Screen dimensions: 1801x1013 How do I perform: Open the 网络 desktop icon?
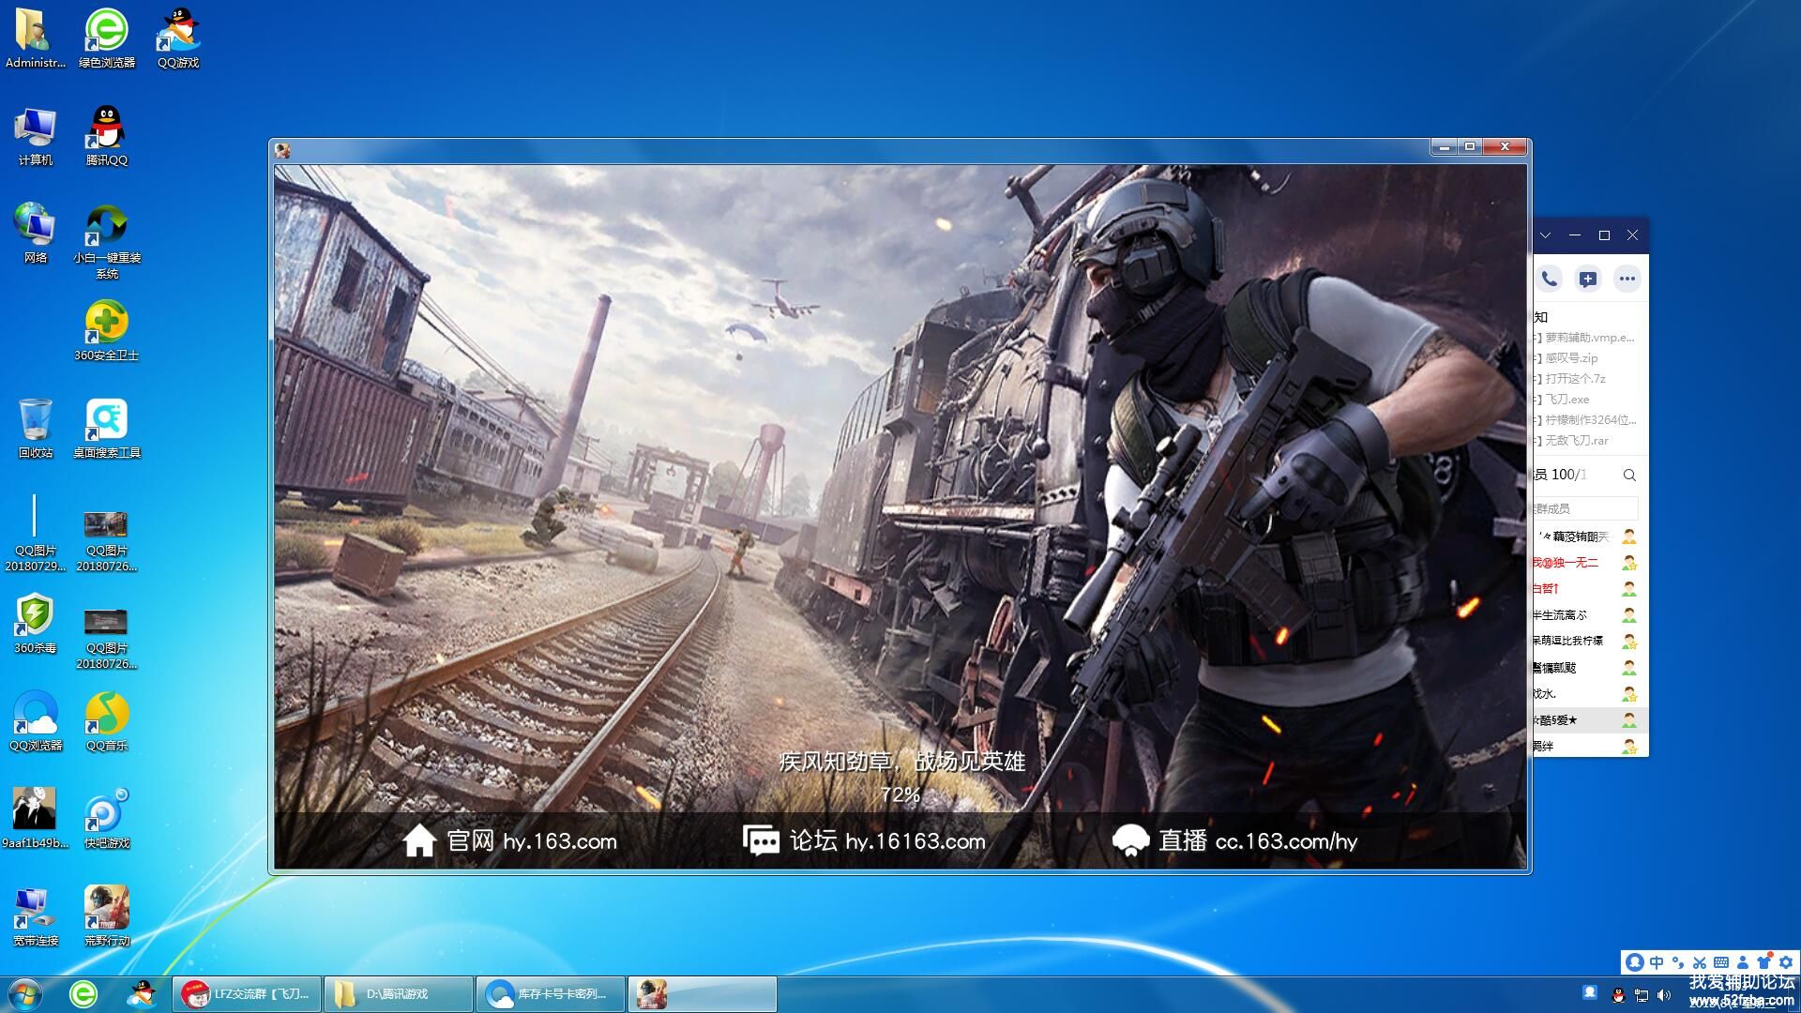tap(35, 233)
